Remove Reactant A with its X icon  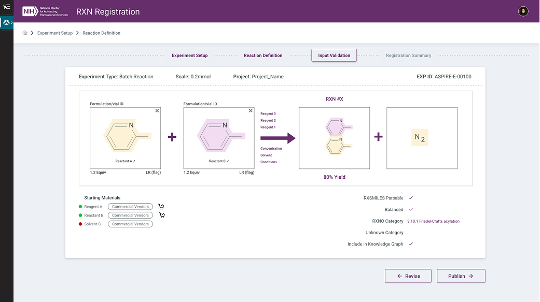[157, 111]
